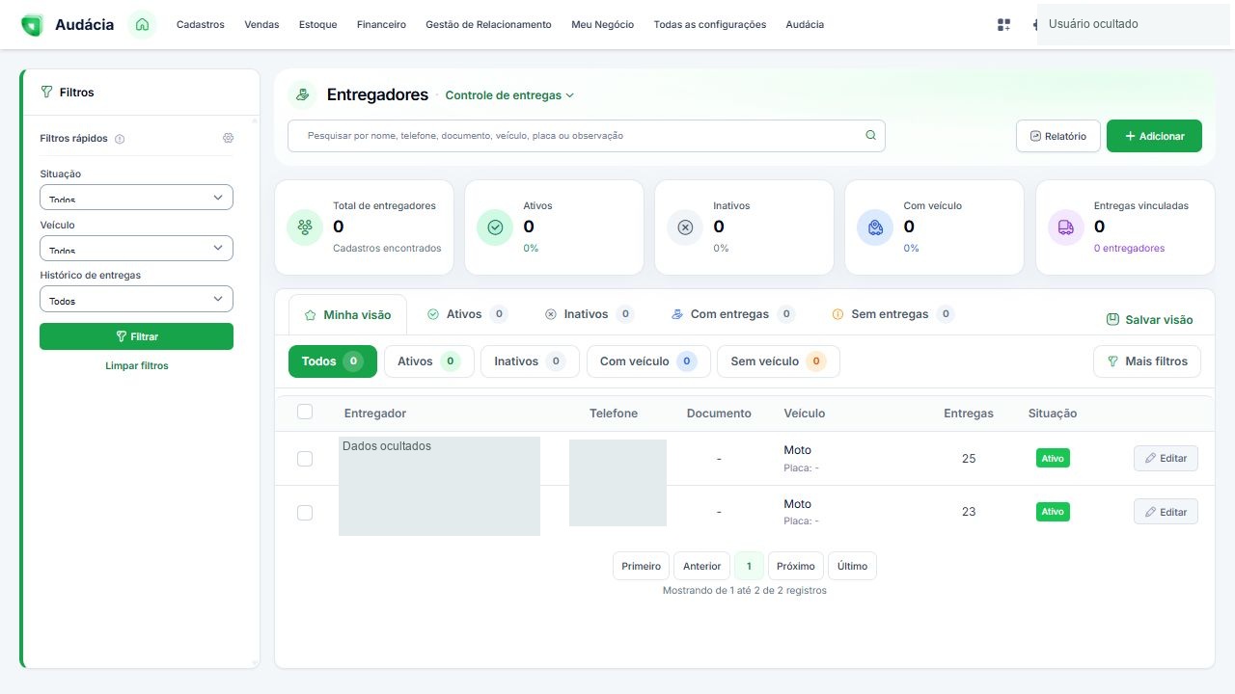Click the Inativos card X icon
1235x694 pixels.
click(x=685, y=227)
